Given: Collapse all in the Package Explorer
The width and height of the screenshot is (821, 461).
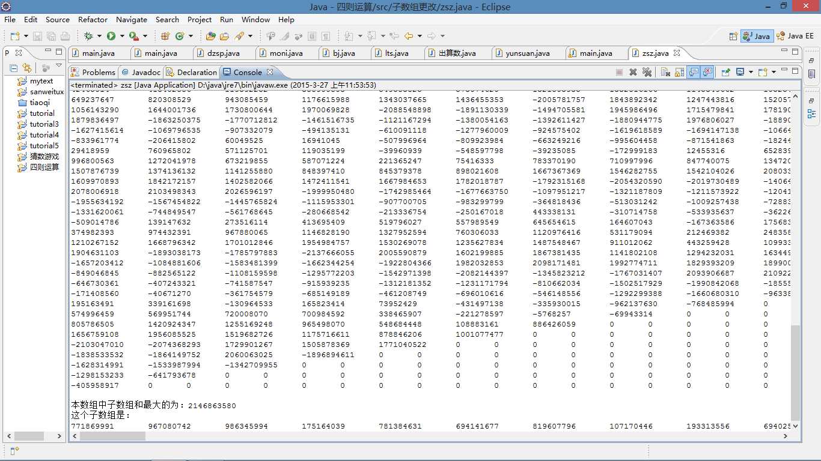Looking at the screenshot, I should tap(14, 68).
